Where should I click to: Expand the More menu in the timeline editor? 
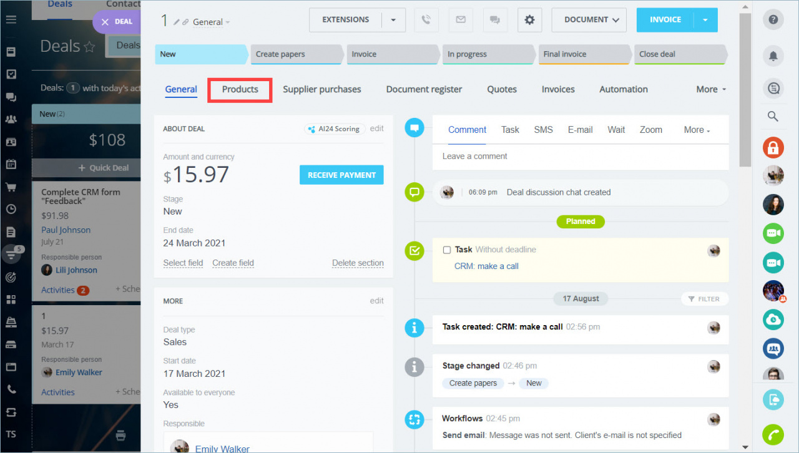[x=697, y=130]
